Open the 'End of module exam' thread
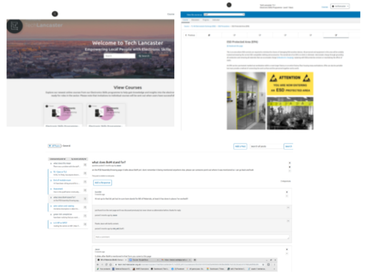The image size is (369, 280). [68, 182]
